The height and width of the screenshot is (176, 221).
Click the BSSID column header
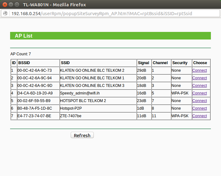[x=38, y=63]
